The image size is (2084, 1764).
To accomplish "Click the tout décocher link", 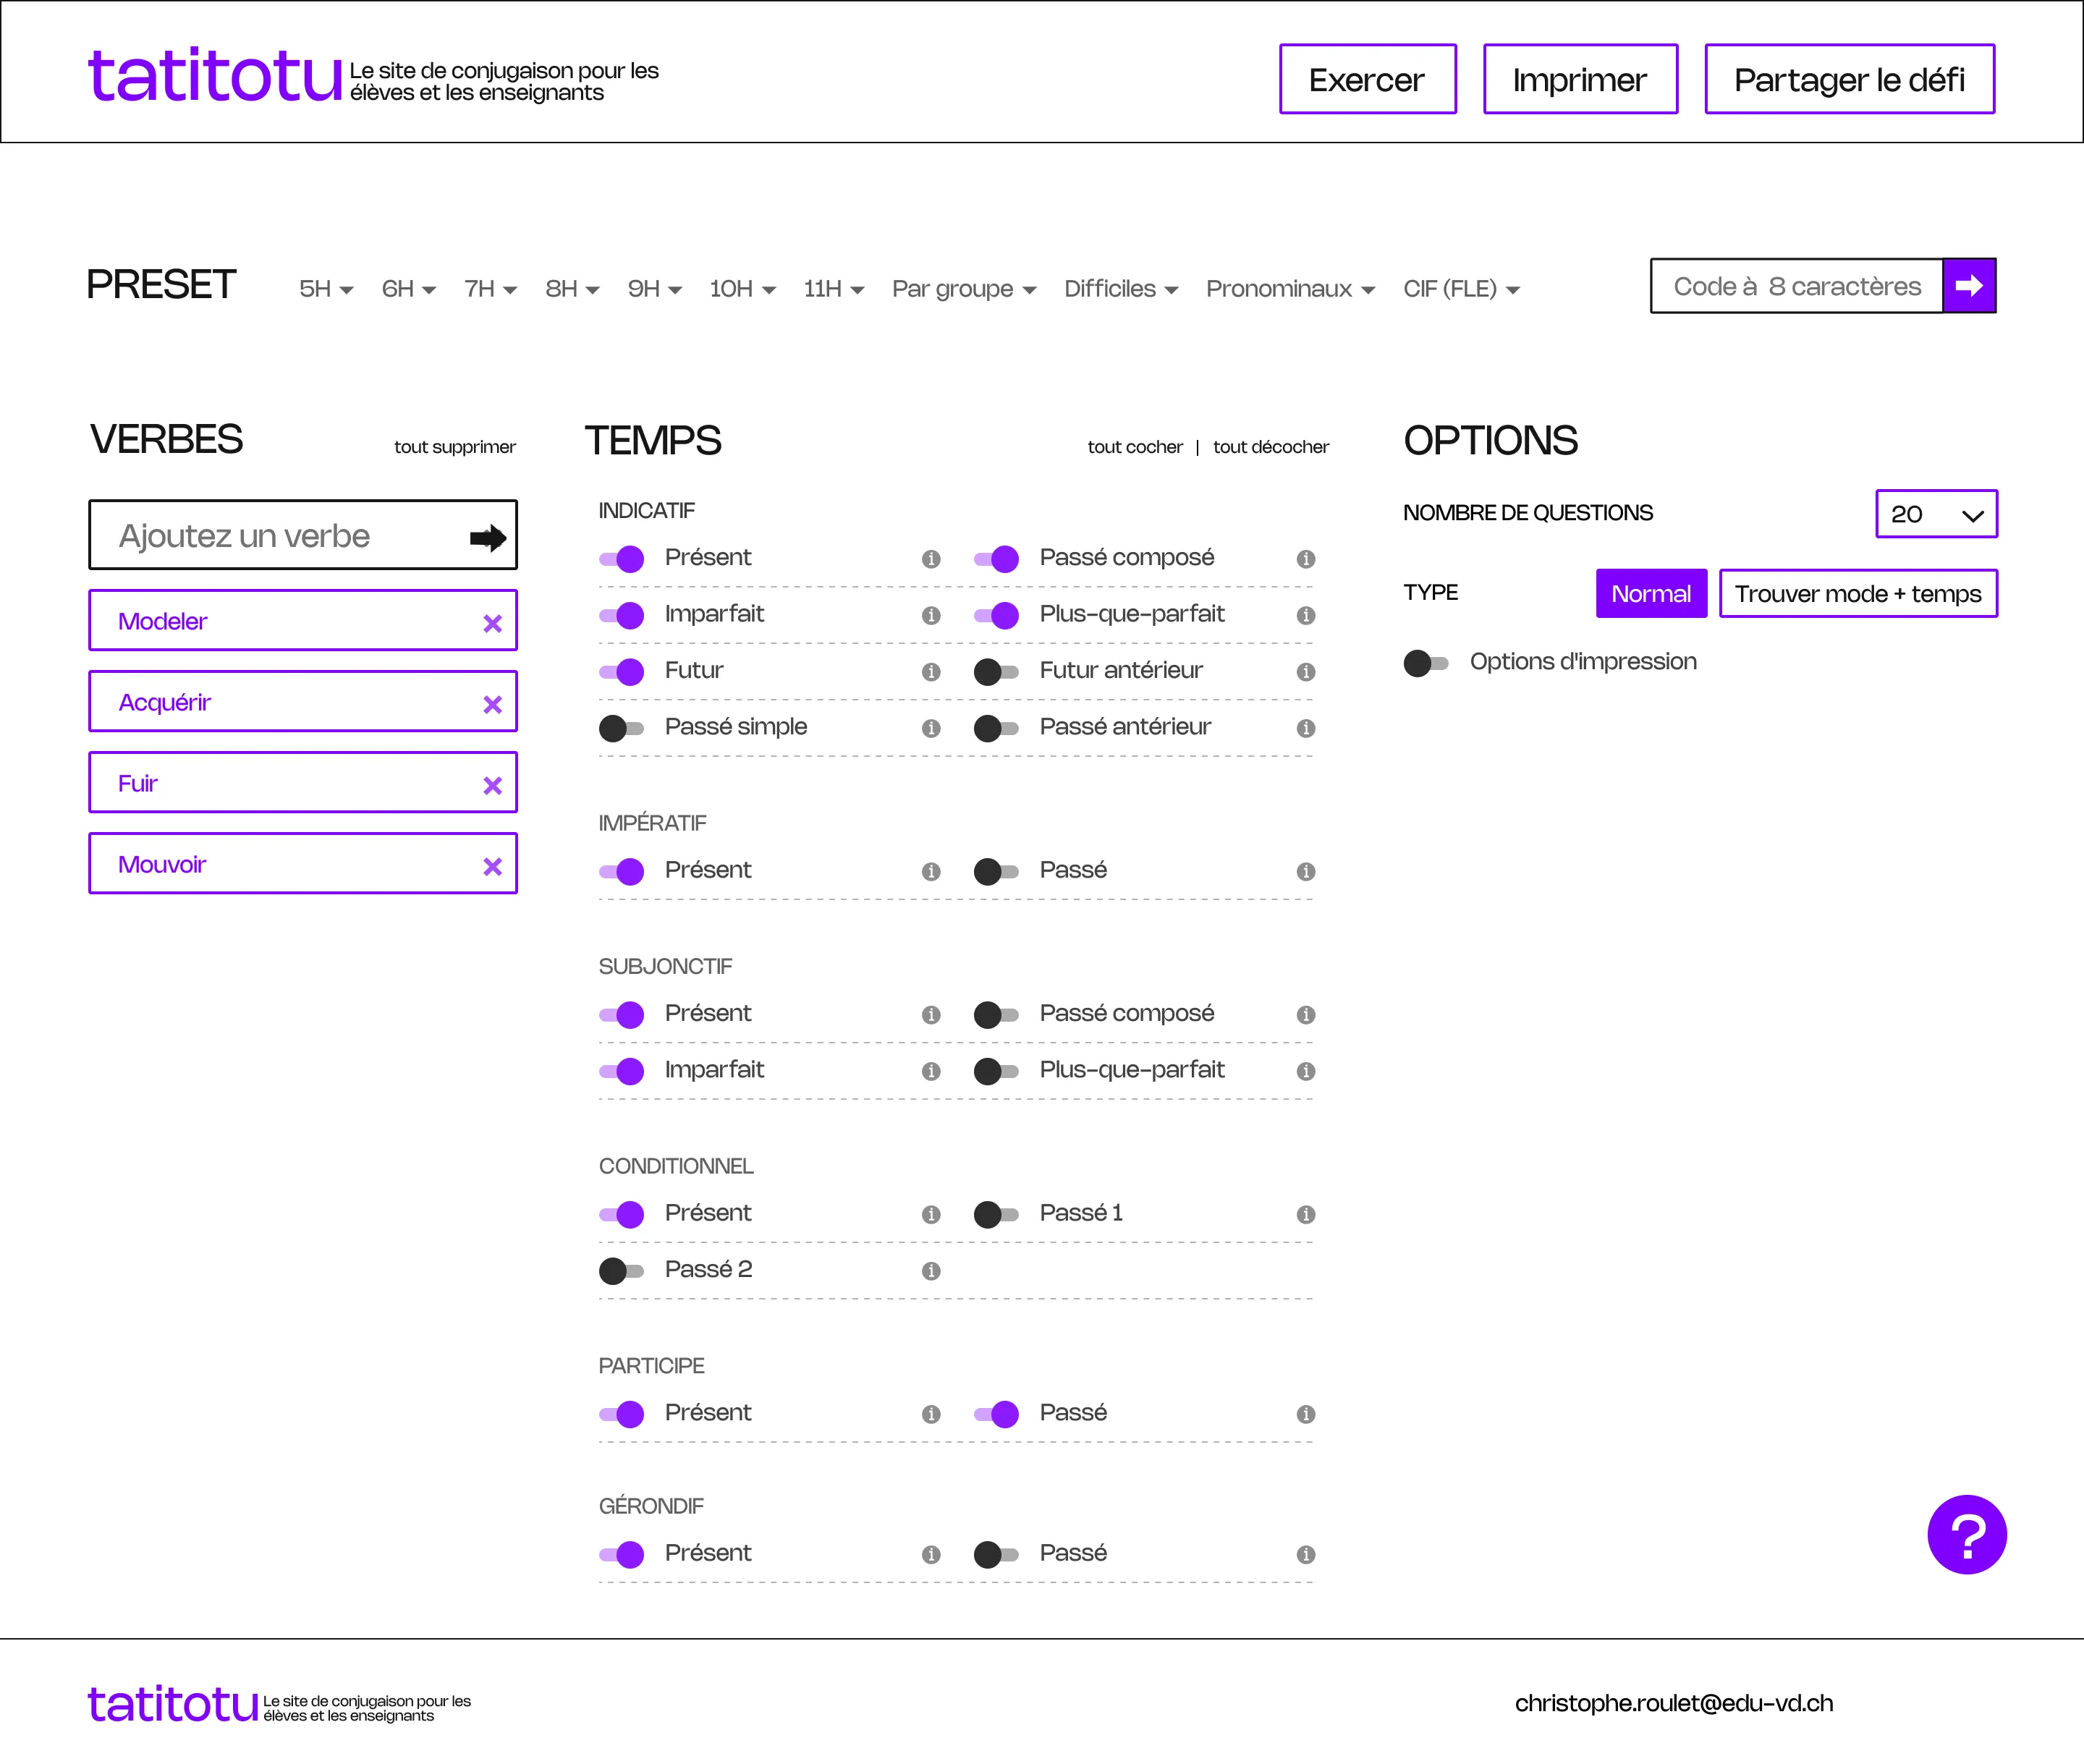I will pyautogui.click(x=1270, y=447).
